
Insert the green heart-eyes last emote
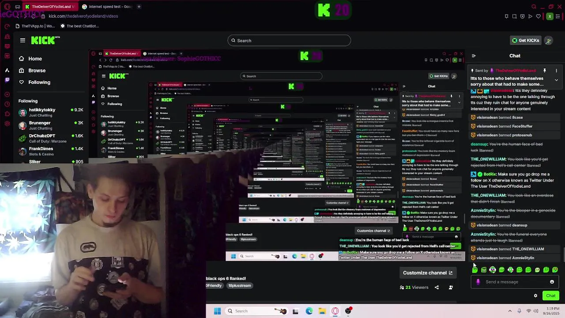[x=555, y=269]
